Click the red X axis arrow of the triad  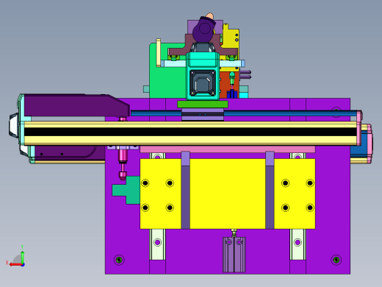(15, 265)
